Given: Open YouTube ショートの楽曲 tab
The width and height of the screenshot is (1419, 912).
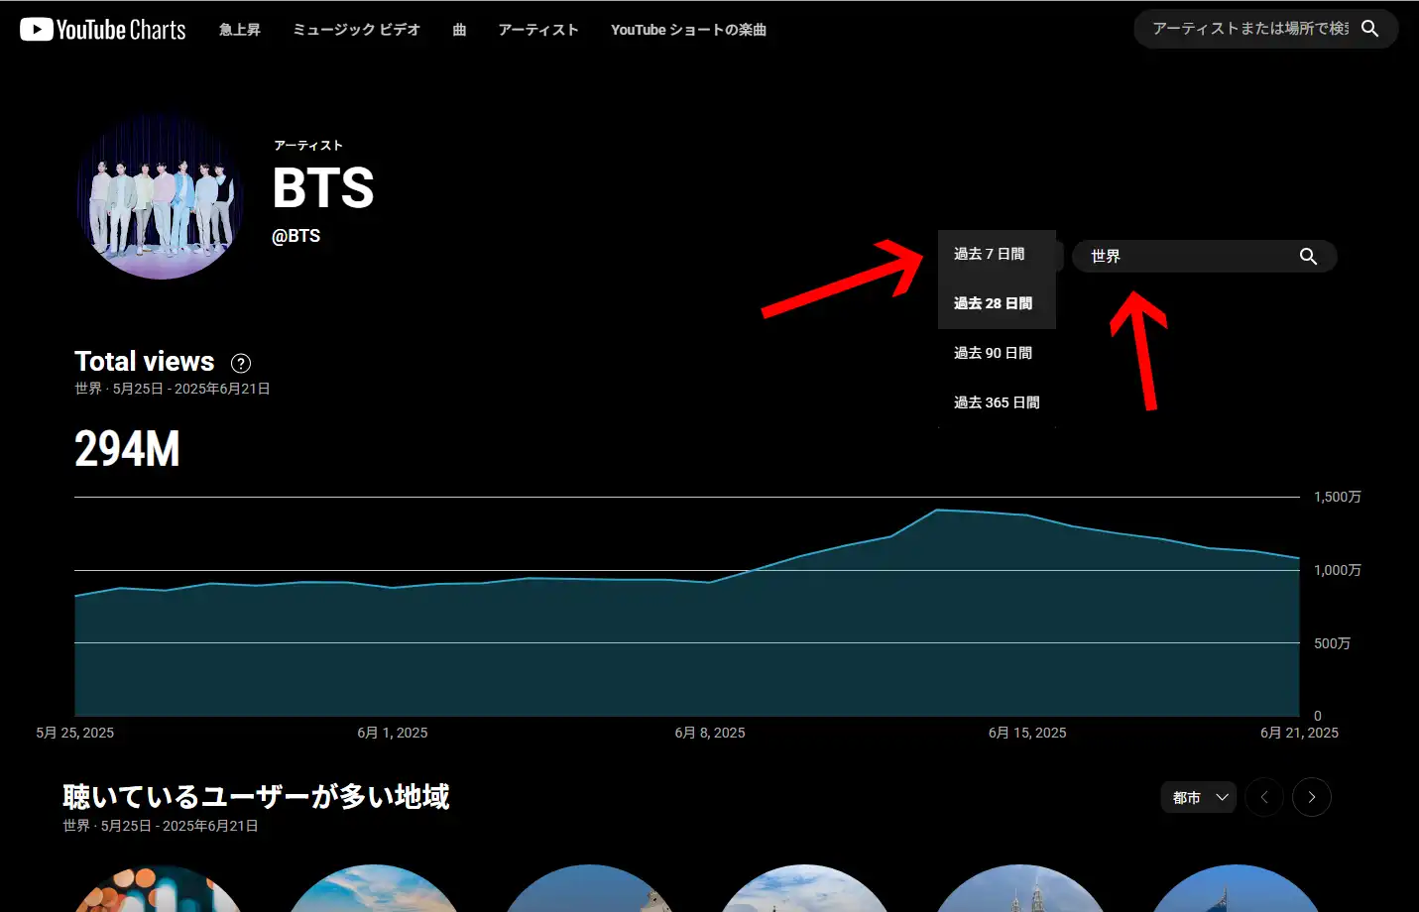Looking at the screenshot, I should coord(688,30).
